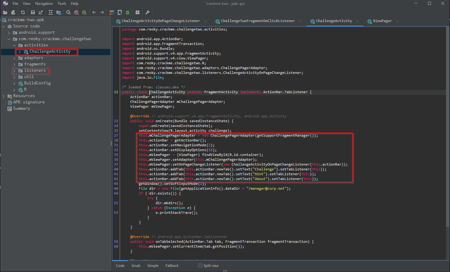450x272 pixels.
Task: Expand the fragments package
Action: pos(14,64)
